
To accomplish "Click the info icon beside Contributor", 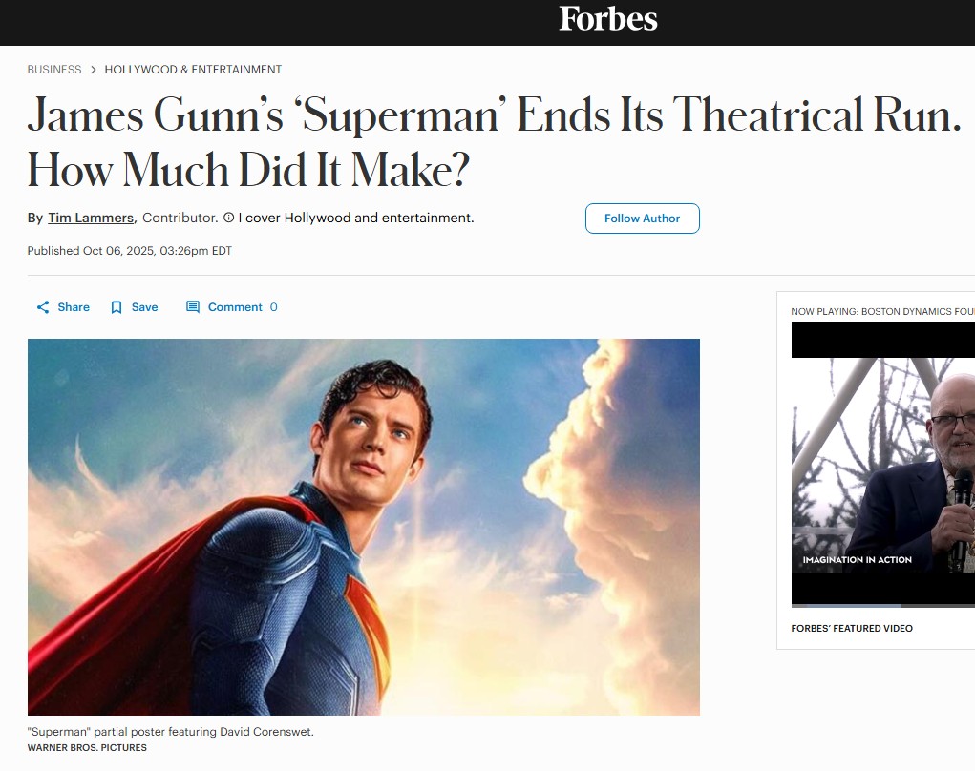I will point(229,218).
